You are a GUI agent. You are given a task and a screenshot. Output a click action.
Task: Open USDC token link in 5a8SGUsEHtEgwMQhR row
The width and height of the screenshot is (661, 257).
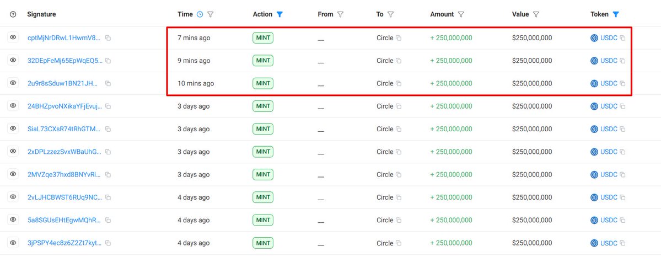tap(609, 220)
